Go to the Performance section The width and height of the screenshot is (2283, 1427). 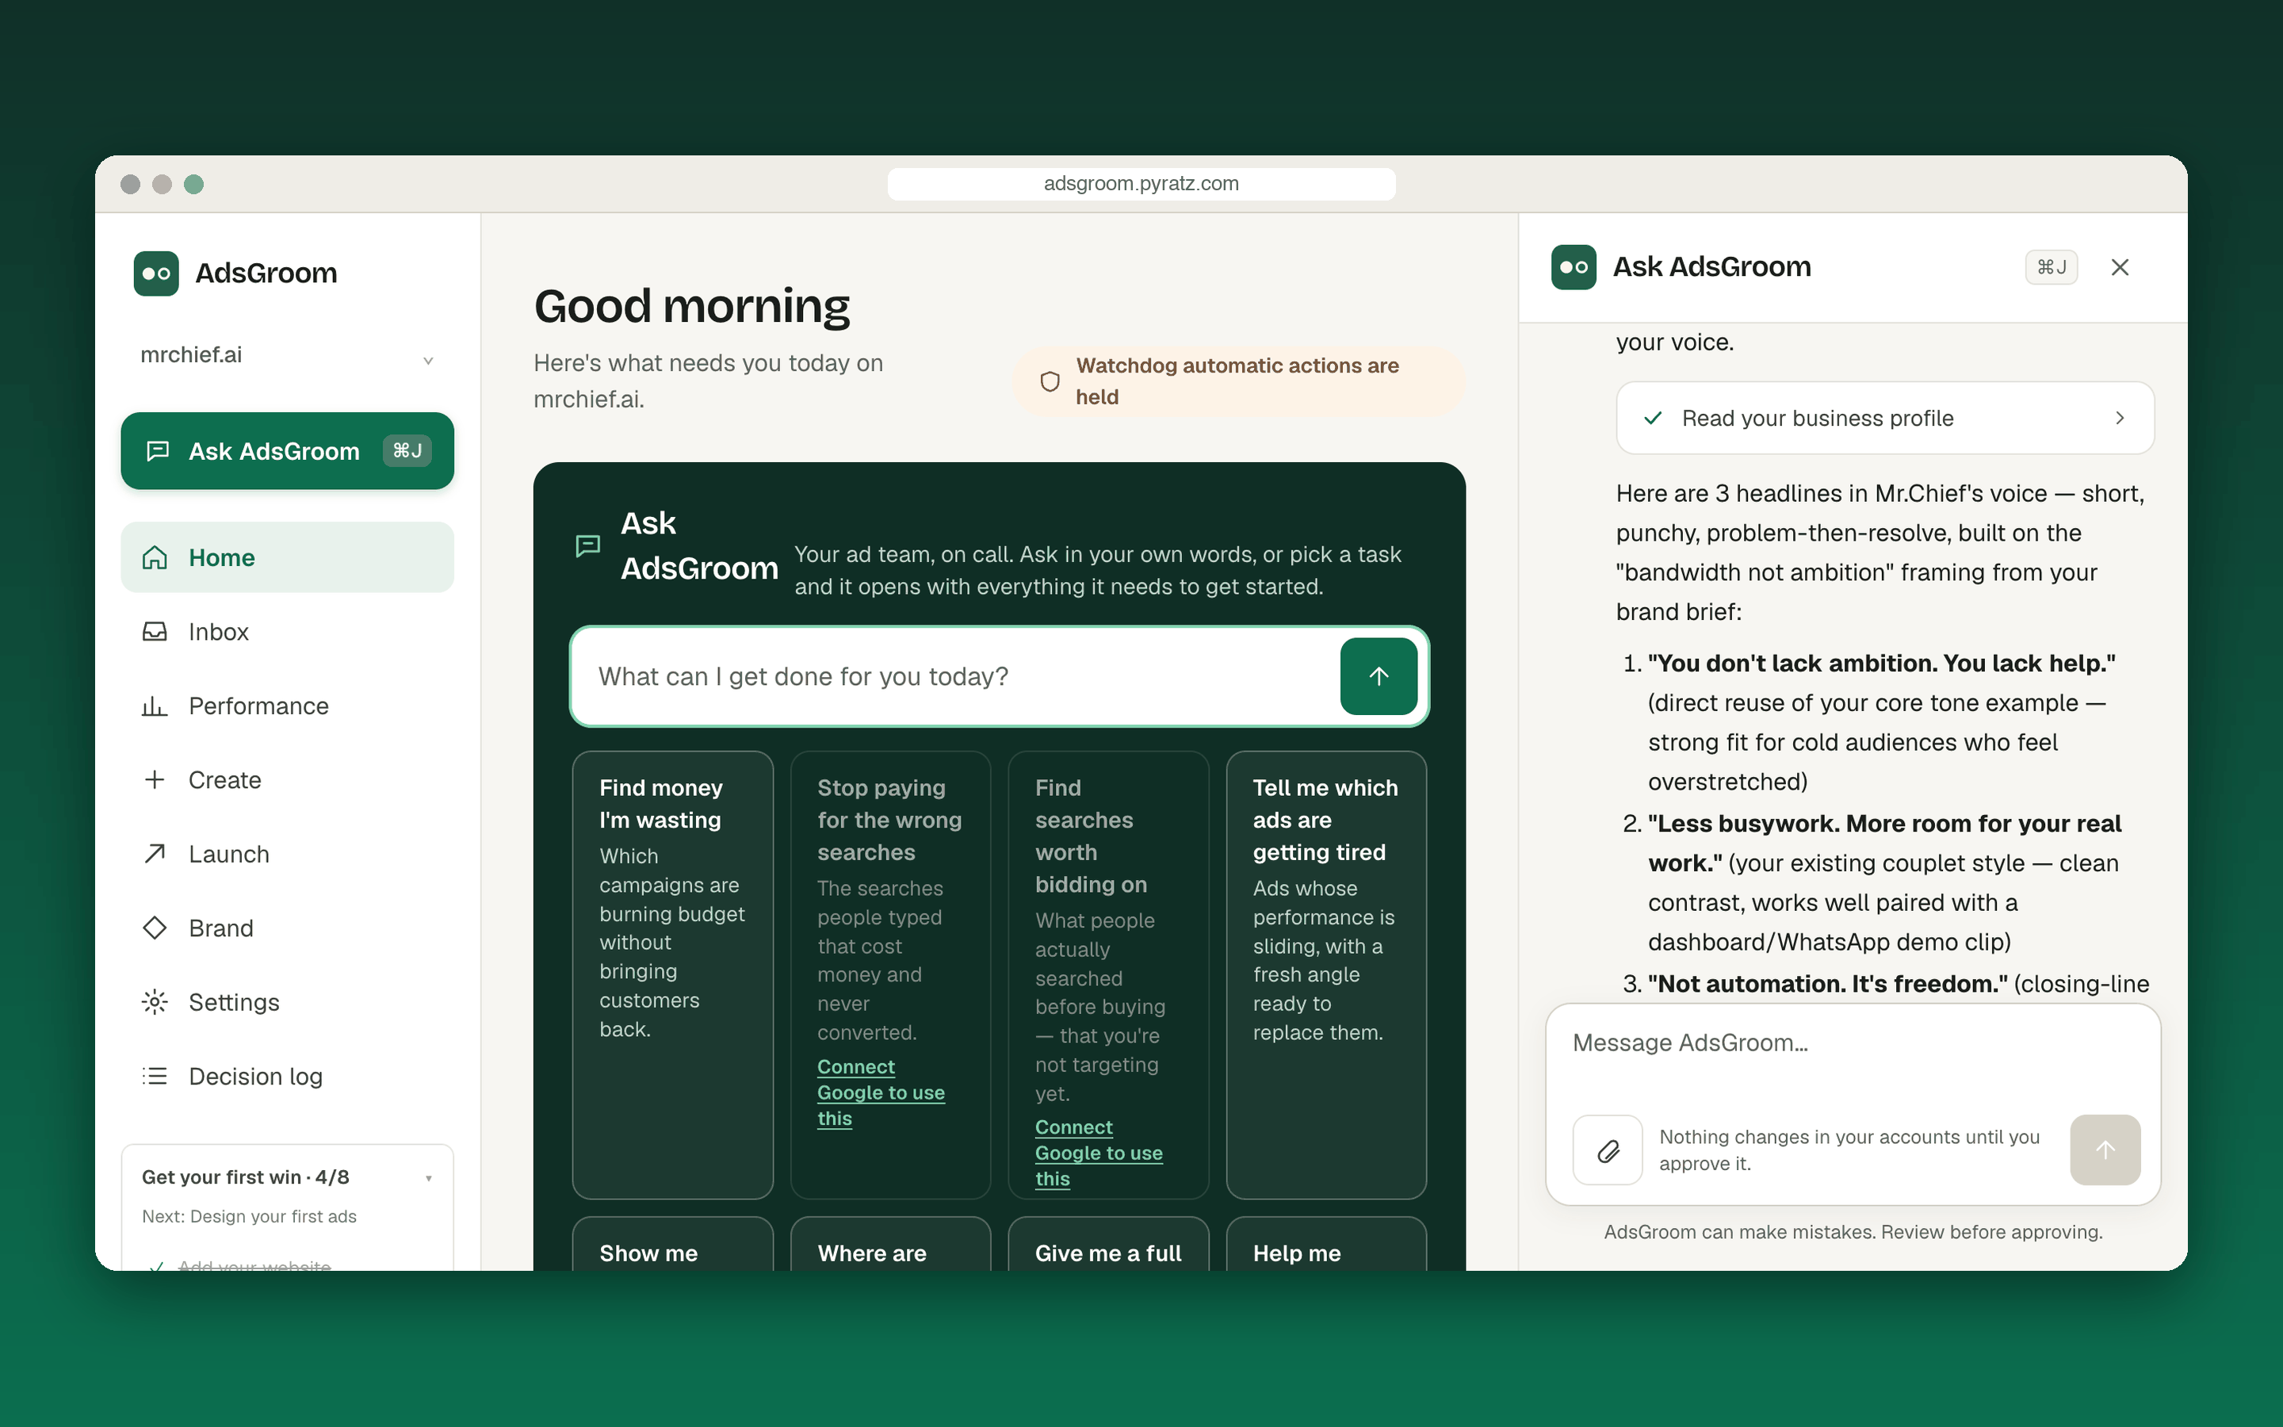click(287, 705)
